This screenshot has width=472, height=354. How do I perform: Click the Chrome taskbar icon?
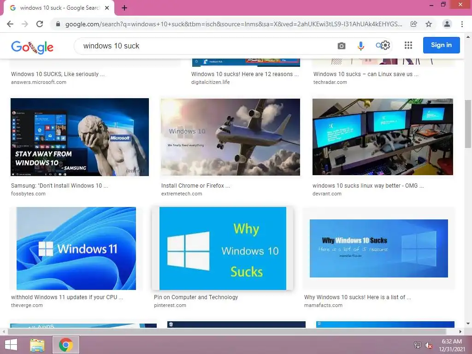pos(66,345)
